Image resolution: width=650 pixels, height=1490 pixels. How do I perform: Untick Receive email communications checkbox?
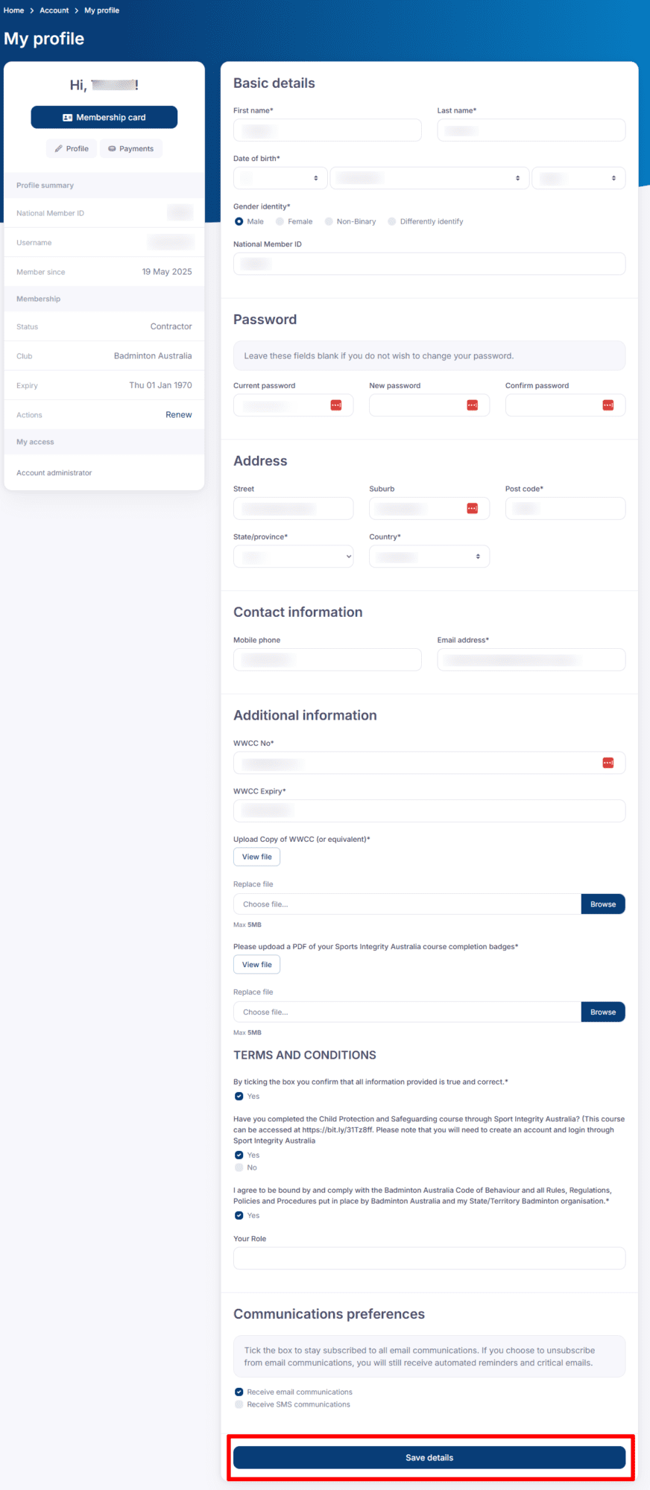[239, 1392]
